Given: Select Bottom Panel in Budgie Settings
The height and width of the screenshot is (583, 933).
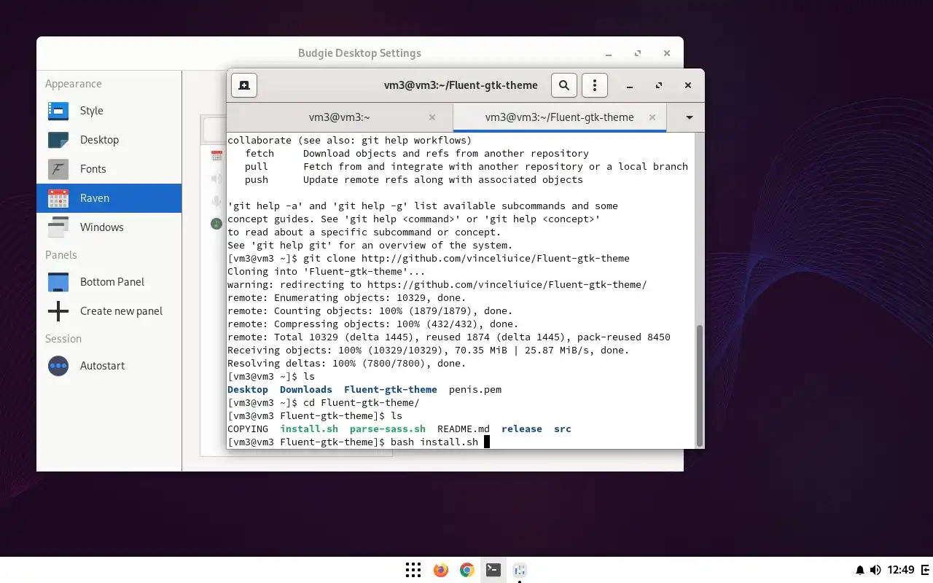Looking at the screenshot, I should pyautogui.click(x=109, y=282).
